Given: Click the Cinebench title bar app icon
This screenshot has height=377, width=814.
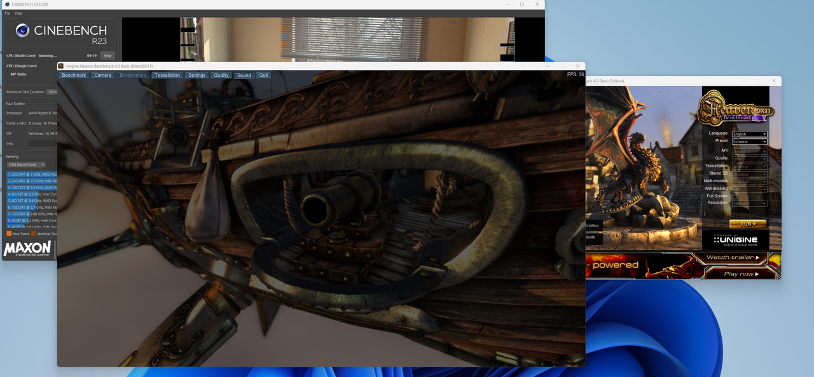Looking at the screenshot, I should [7, 4].
